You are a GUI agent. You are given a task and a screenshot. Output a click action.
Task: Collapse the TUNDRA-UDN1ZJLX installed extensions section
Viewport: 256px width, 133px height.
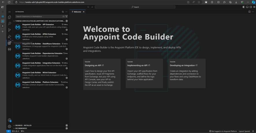[x=40, y=21]
